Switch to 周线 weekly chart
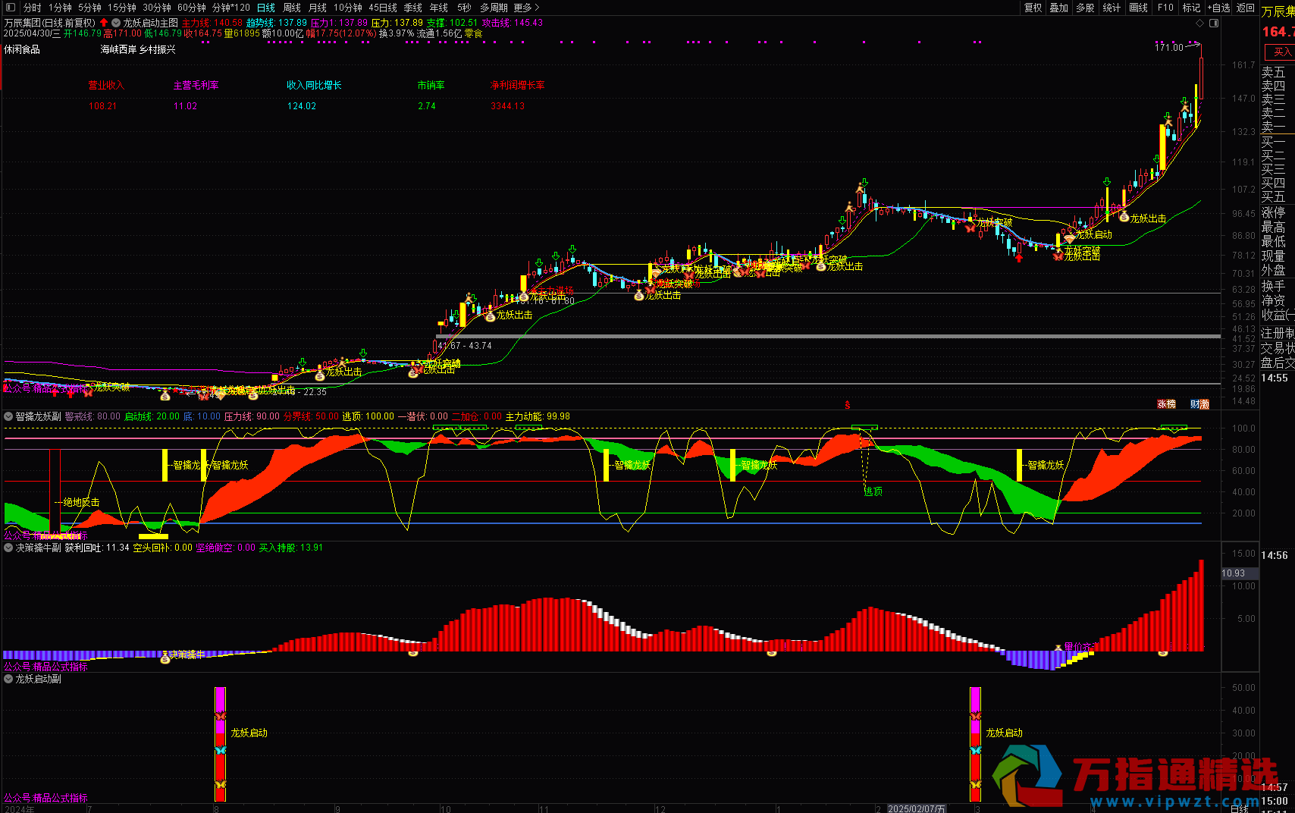The height and width of the screenshot is (813, 1295). click(292, 8)
